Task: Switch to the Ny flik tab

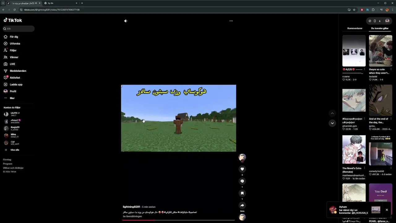Action: coord(61,3)
